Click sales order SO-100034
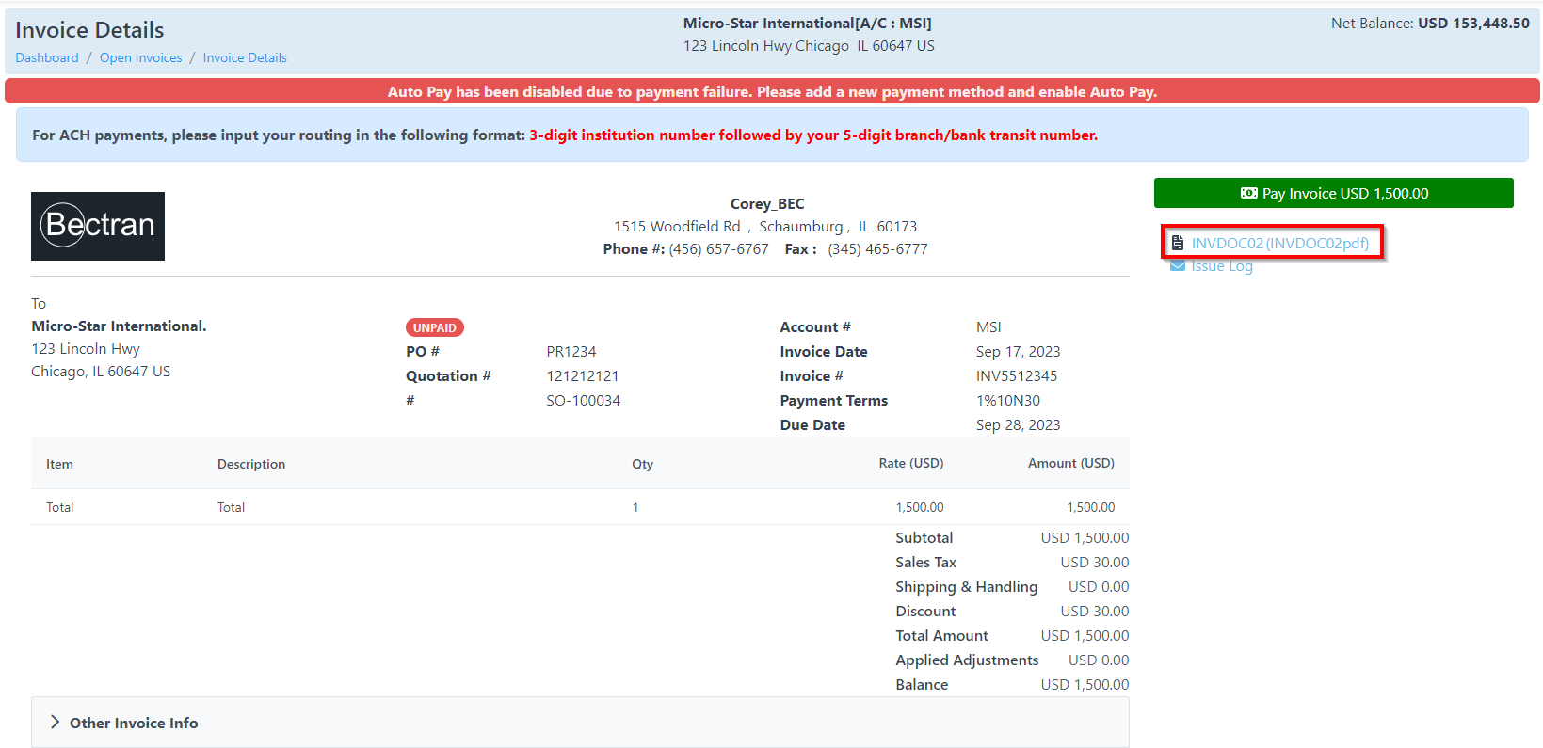 coord(584,400)
